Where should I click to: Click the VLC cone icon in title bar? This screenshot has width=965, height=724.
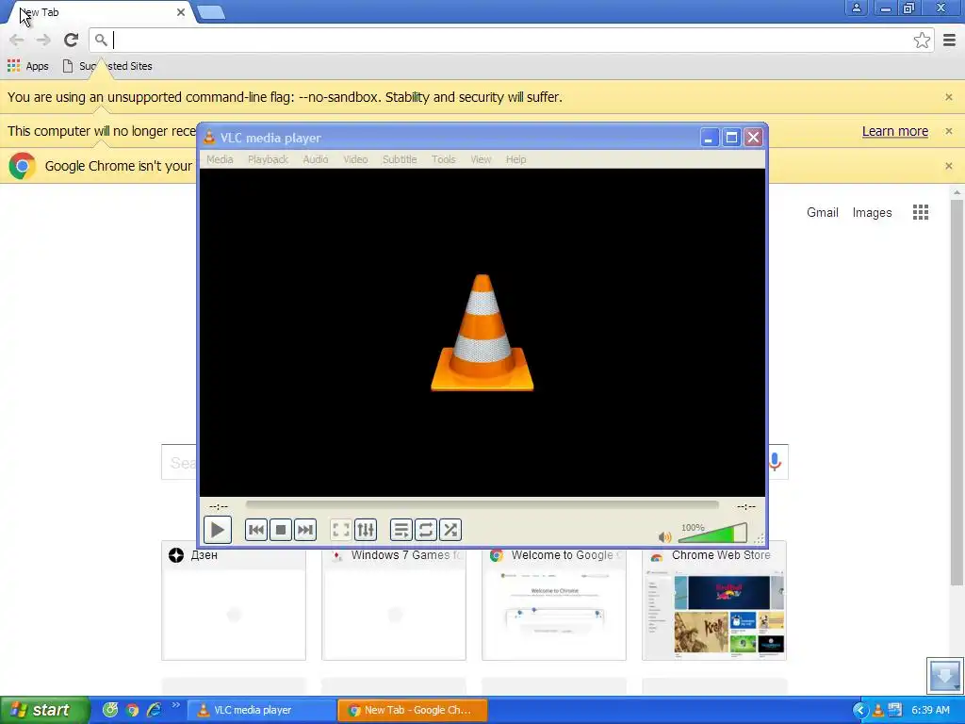[209, 138]
